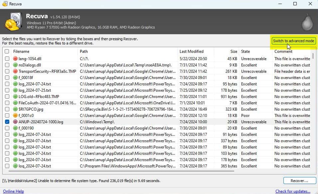Click the 261 KB size cell

coord(231,71)
